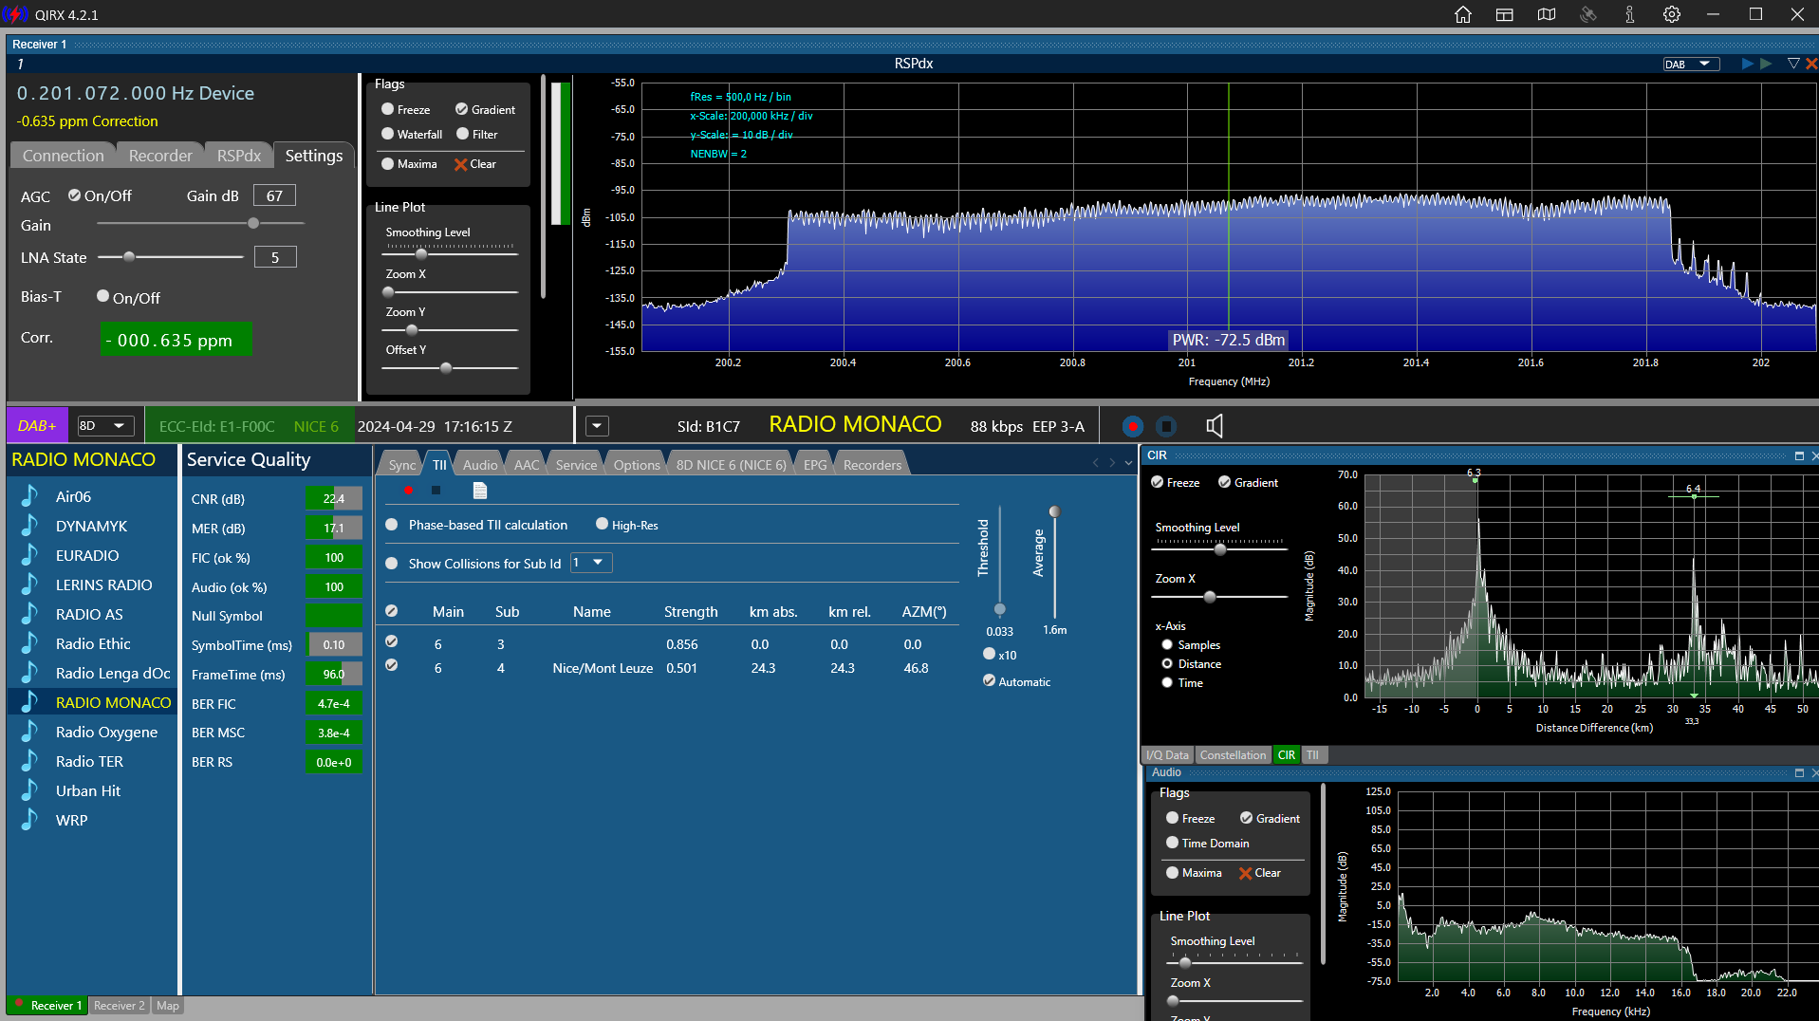Select Samples for CIR x-Axis
The width and height of the screenshot is (1819, 1021).
click(x=1167, y=644)
